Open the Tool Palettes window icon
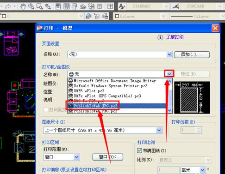The image size is (225, 174). click(75, 6)
